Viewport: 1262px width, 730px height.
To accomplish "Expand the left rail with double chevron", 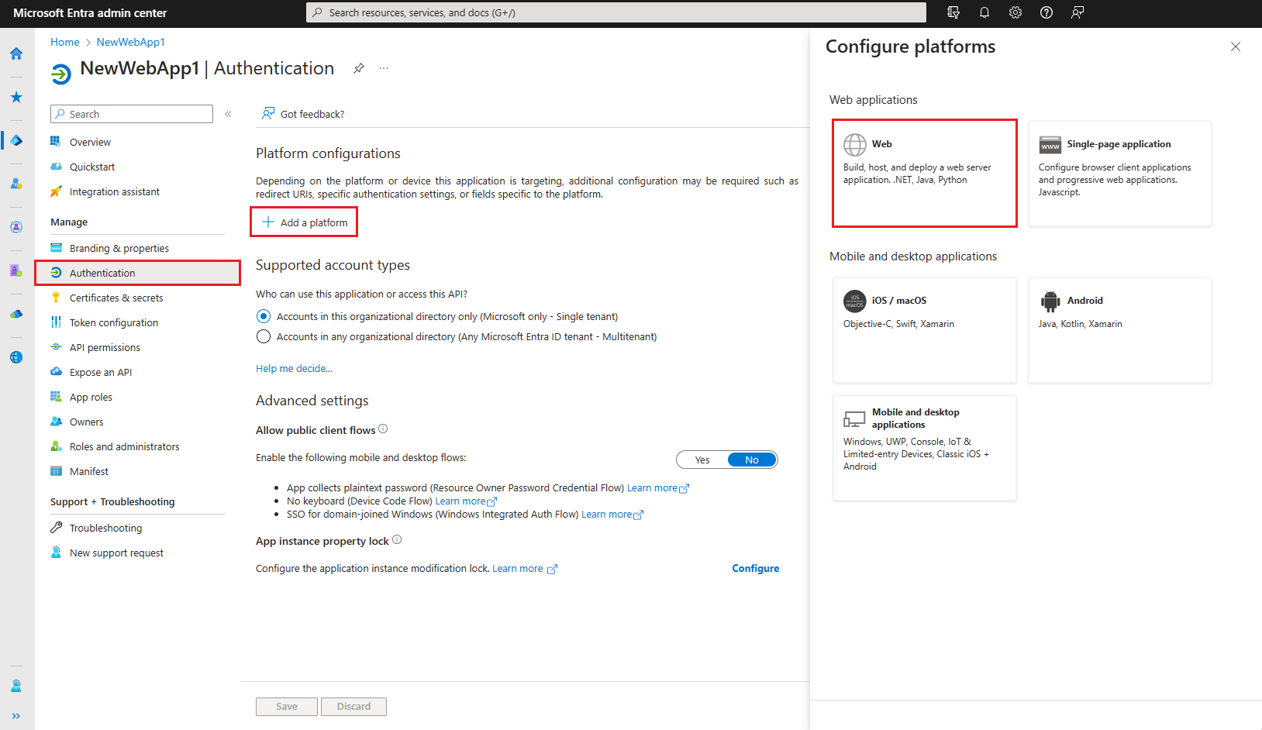I will [16, 716].
